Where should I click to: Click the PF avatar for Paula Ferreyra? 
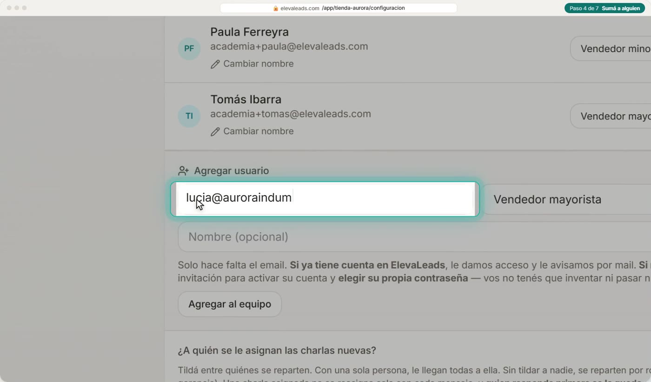tap(189, 48)
